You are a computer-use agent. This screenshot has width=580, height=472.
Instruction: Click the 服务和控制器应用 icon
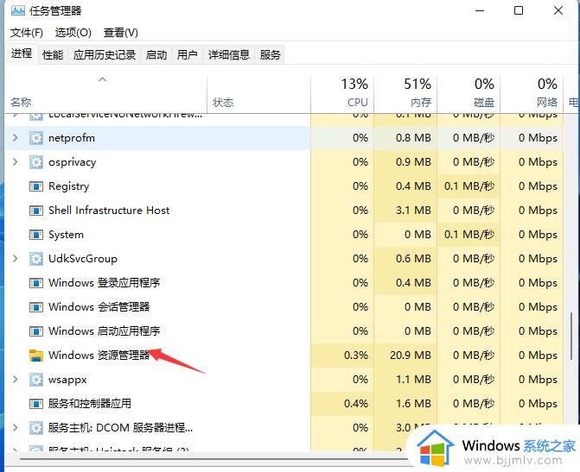36,404
